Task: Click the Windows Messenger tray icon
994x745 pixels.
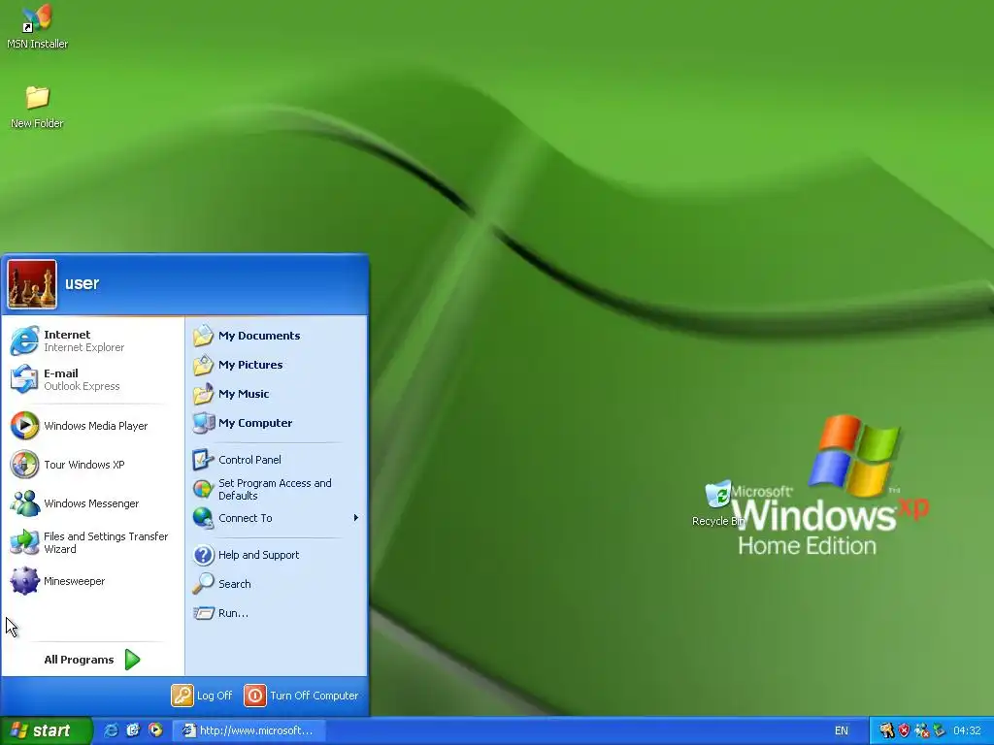Action: (922, 730)
